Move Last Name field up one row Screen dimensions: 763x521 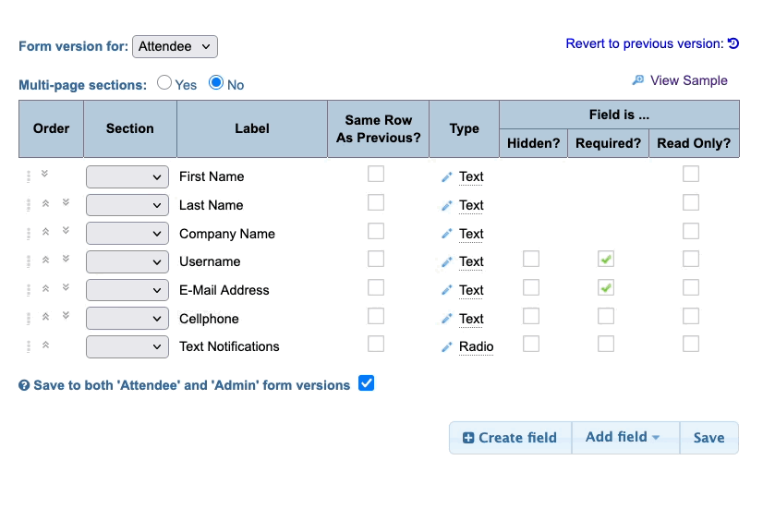(45, 203)
